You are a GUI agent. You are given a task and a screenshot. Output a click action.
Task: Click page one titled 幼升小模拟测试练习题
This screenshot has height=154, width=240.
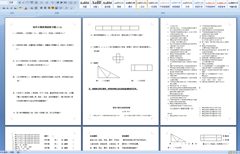(43, 71)
